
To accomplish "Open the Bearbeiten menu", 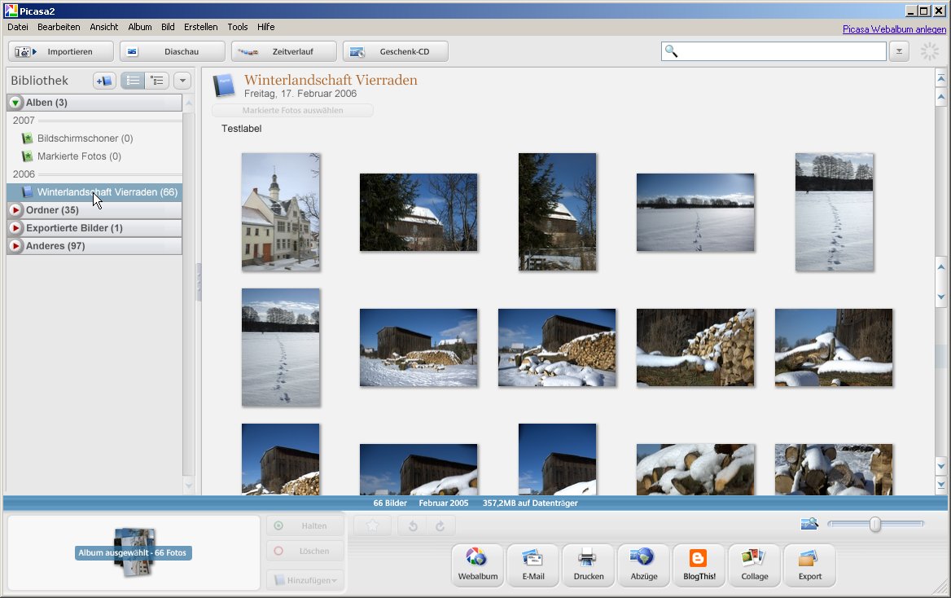I will pos(59,27).
